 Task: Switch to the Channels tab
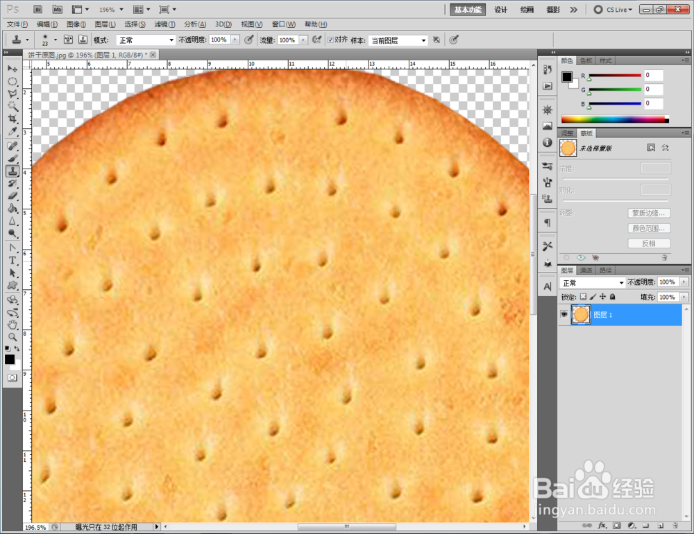586,270
